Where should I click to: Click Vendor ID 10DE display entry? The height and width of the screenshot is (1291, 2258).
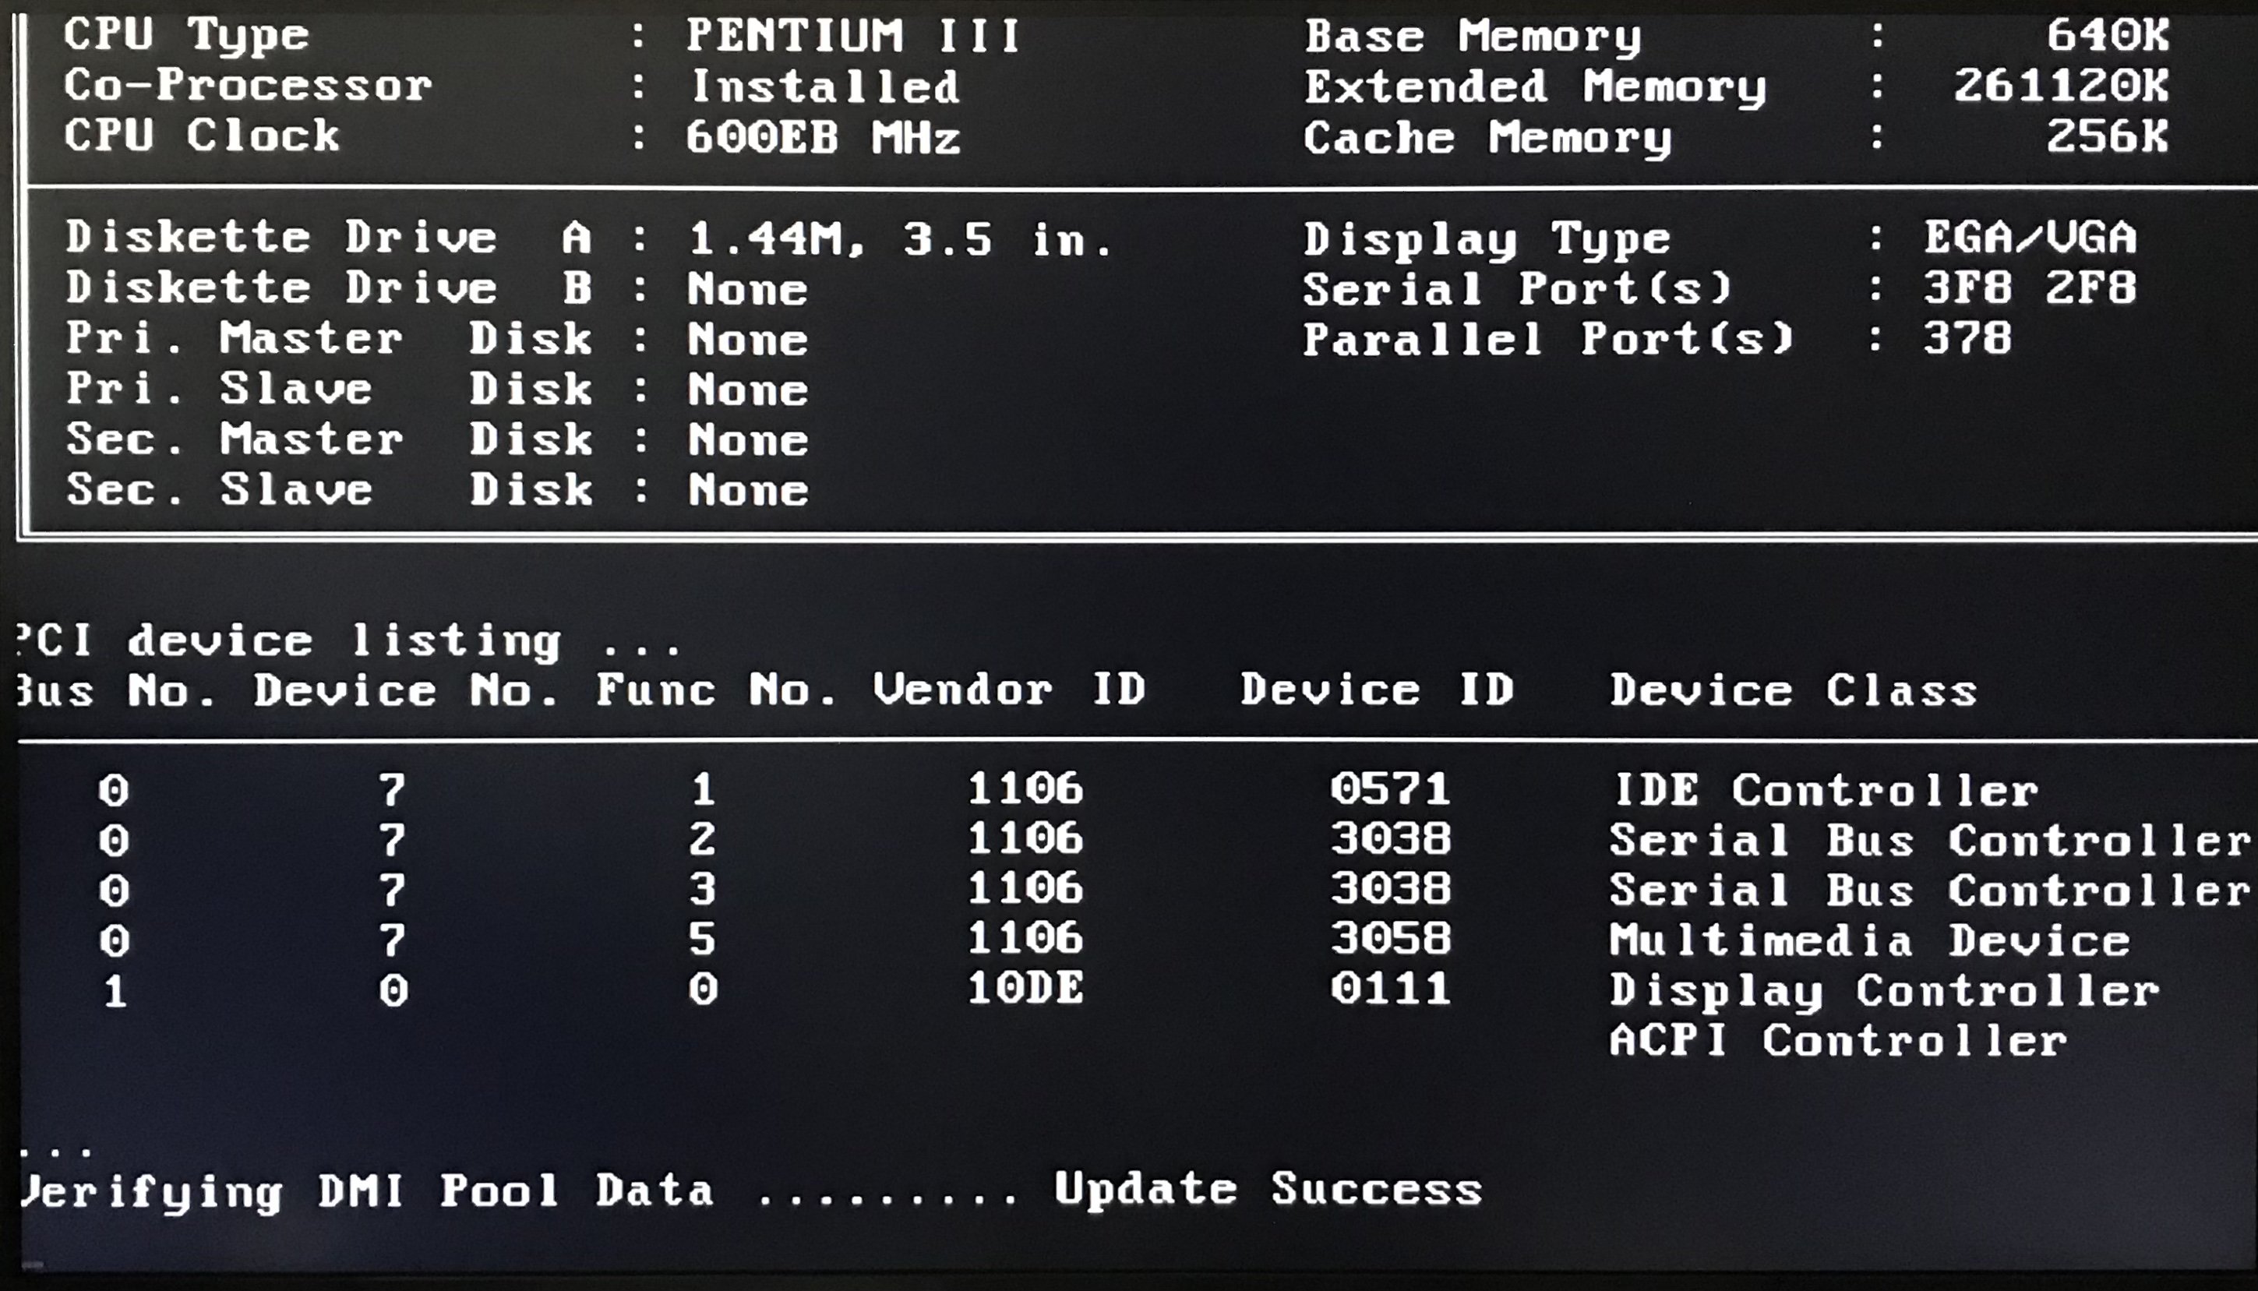click(1025, 989)
